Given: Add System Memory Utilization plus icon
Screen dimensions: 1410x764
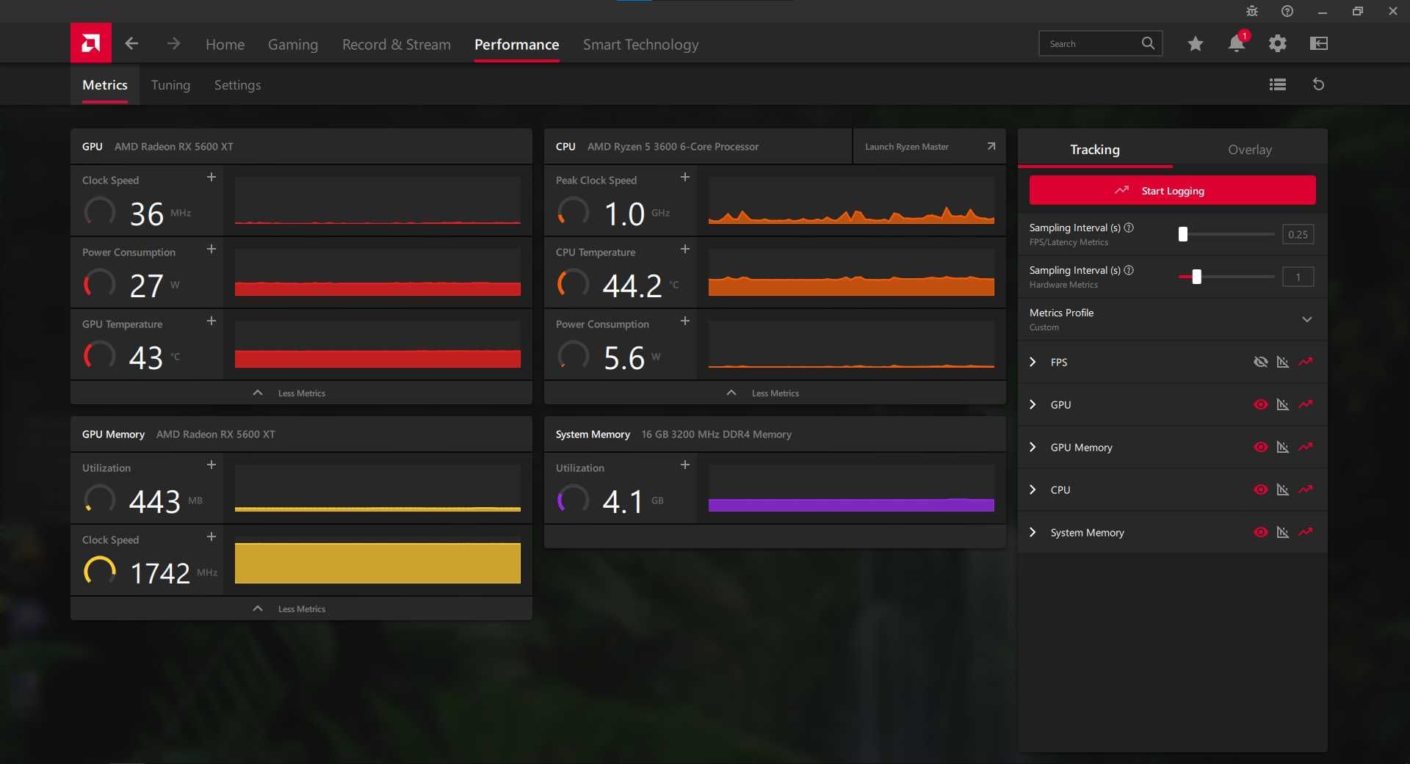Looking at the screenshot, I should [685, 465].
